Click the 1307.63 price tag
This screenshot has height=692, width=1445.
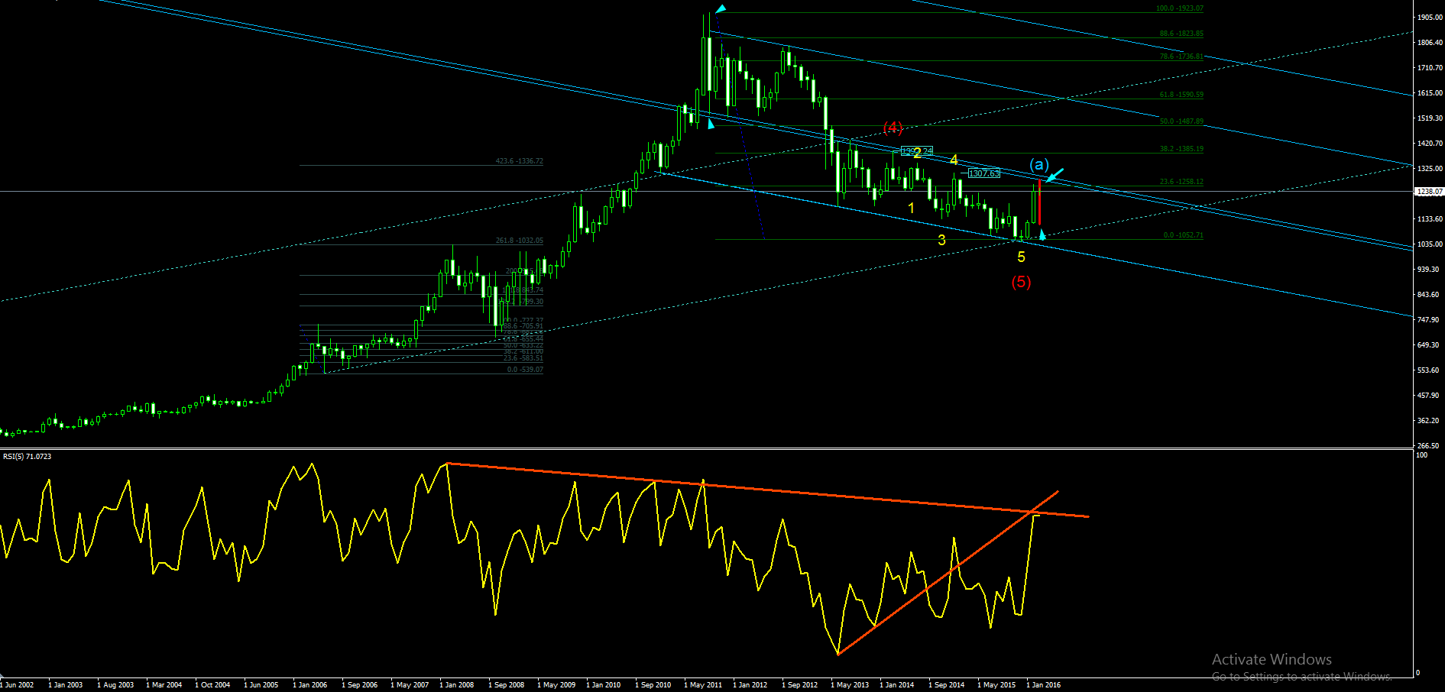coord(984,173)
